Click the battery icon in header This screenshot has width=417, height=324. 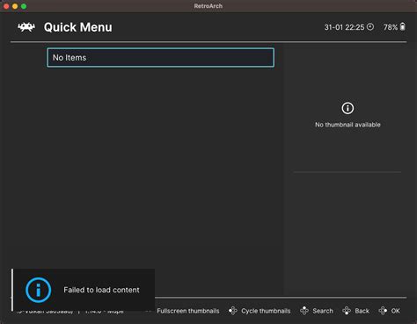403,26
